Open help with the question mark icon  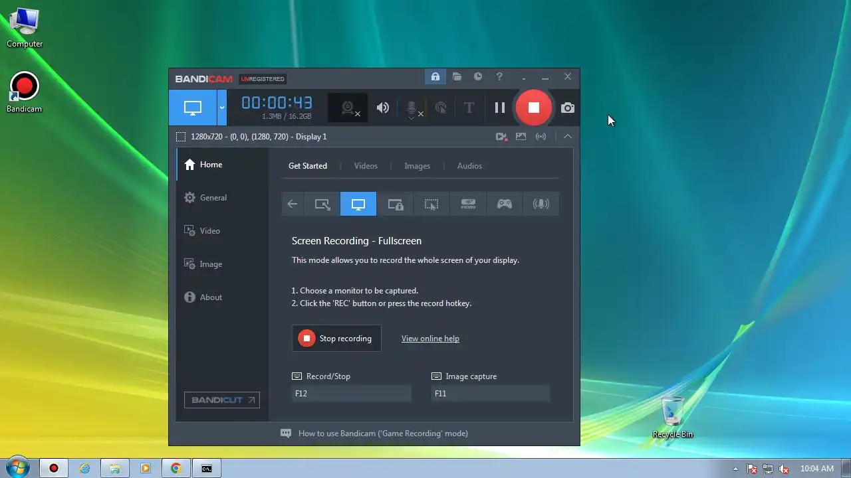[x=499, y=77]
